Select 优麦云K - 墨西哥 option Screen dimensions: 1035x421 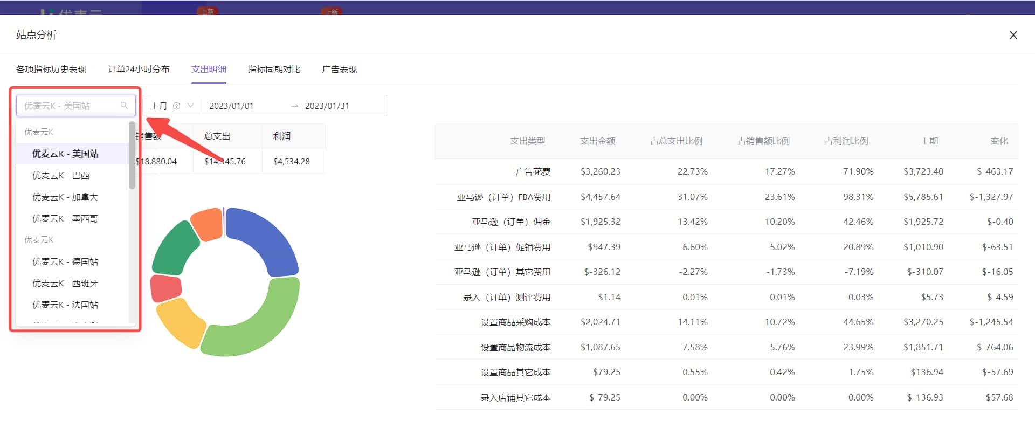(x=73, y=218)
